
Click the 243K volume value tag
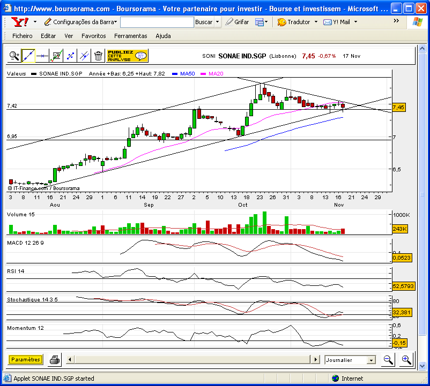[x=400, y=229]
